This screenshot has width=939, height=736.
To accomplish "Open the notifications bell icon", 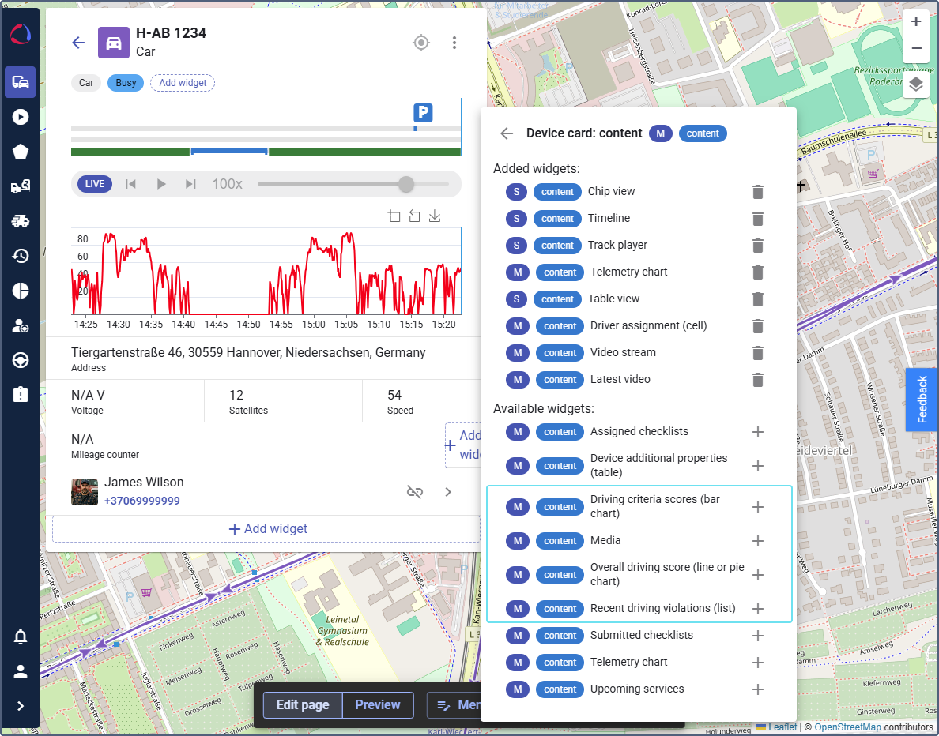I will [20, 636].
